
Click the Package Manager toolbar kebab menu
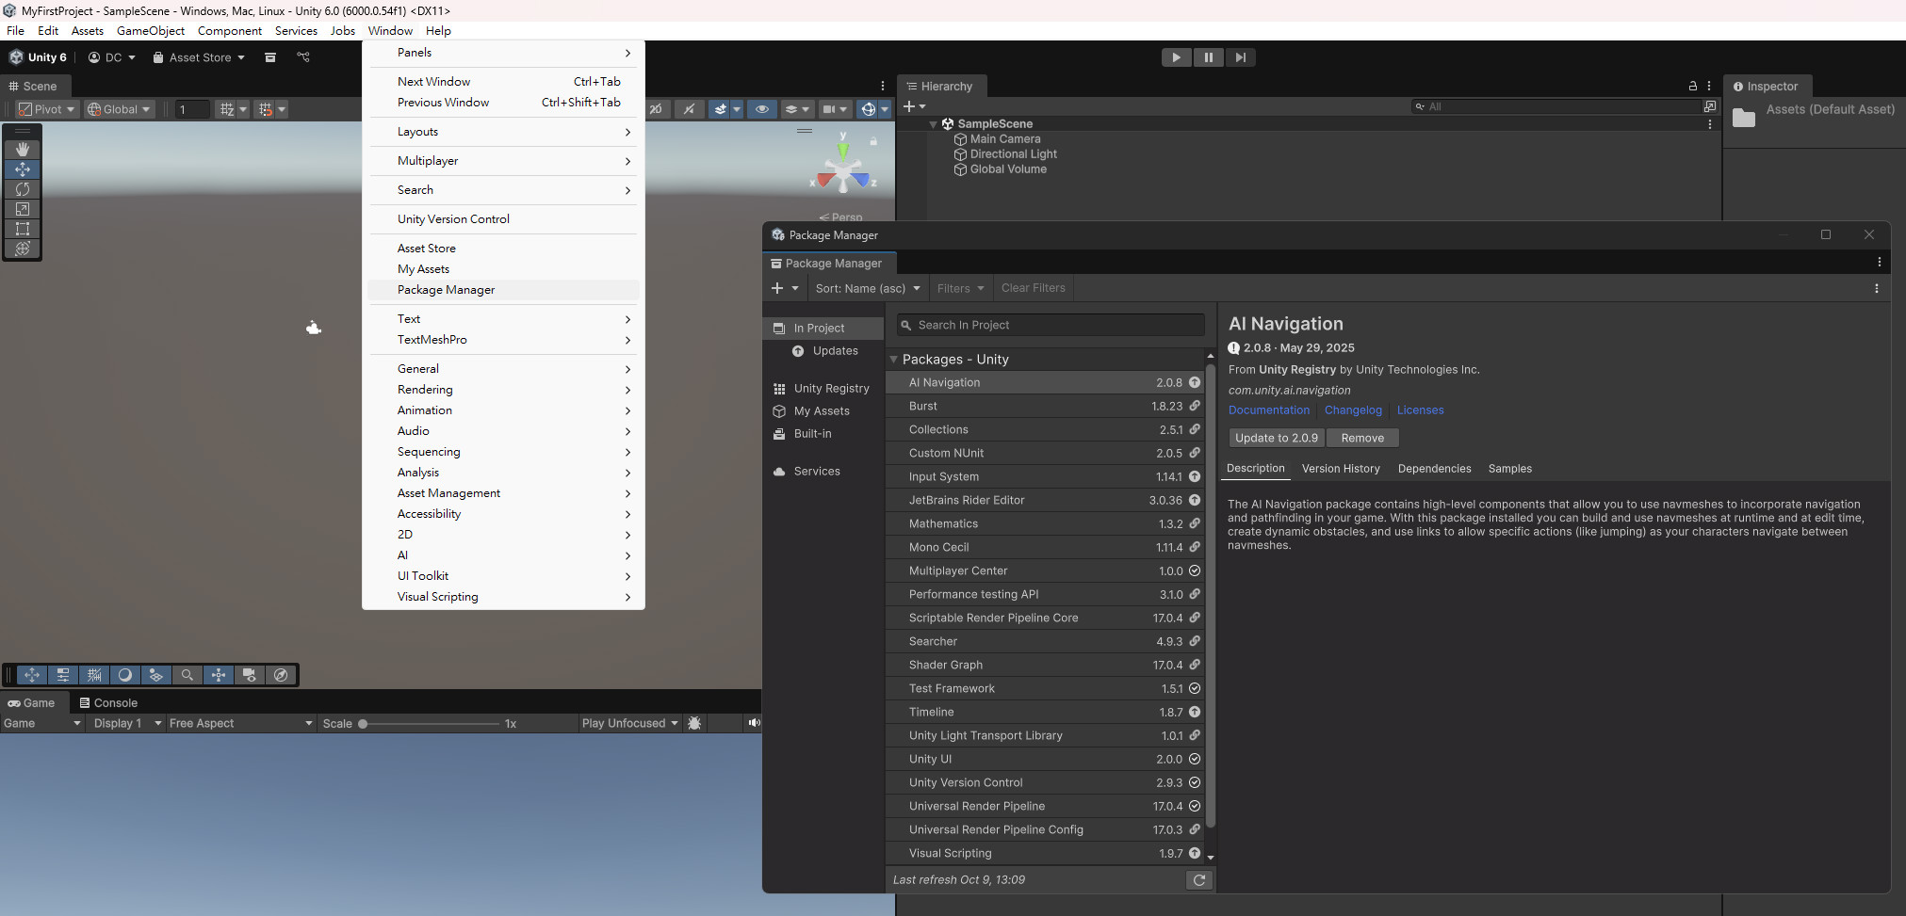pyautogui.click(x=1876, y=288)
